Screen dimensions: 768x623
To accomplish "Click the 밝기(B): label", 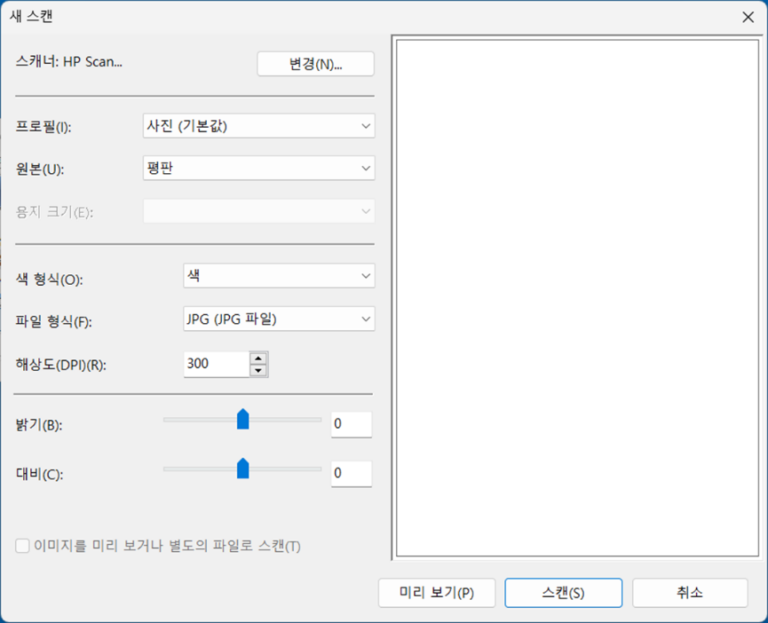I will tap(39, 425).
